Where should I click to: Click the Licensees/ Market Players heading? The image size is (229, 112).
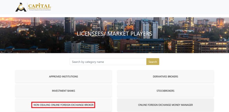click(114, 34)
